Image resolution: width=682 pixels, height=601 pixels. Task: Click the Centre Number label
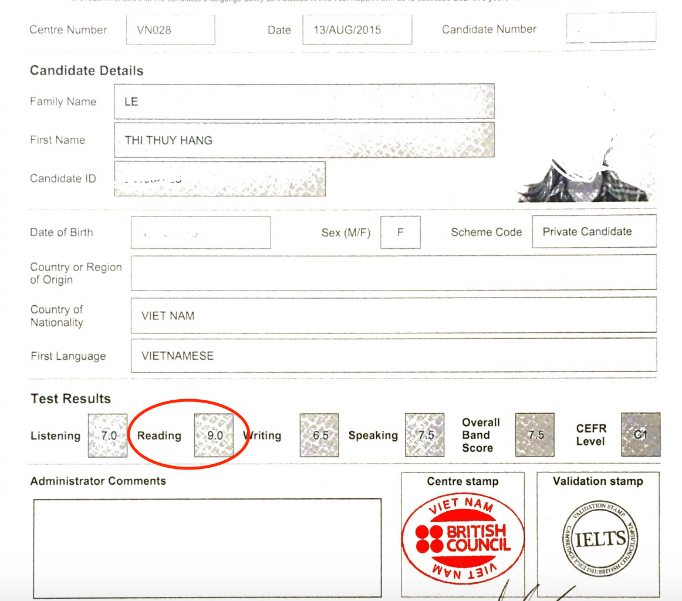(68, 29)
